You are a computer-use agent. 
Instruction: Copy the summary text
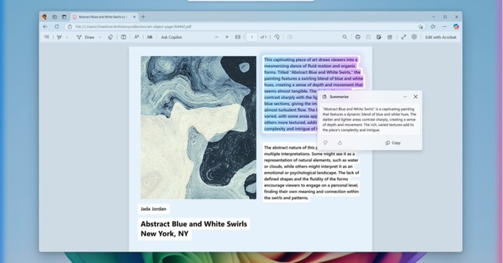tap(393, 143)
